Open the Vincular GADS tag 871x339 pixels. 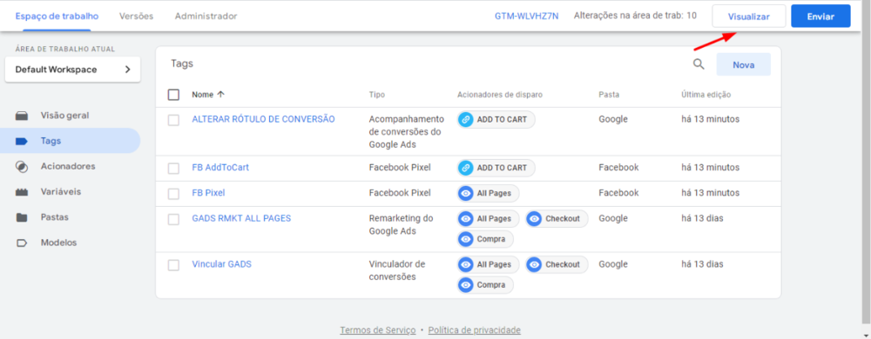point(221,264)
